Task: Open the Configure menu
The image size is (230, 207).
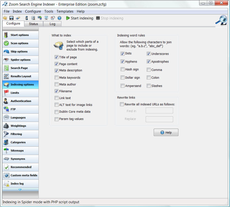Action: pyautogui.click(x=33, y=11)
